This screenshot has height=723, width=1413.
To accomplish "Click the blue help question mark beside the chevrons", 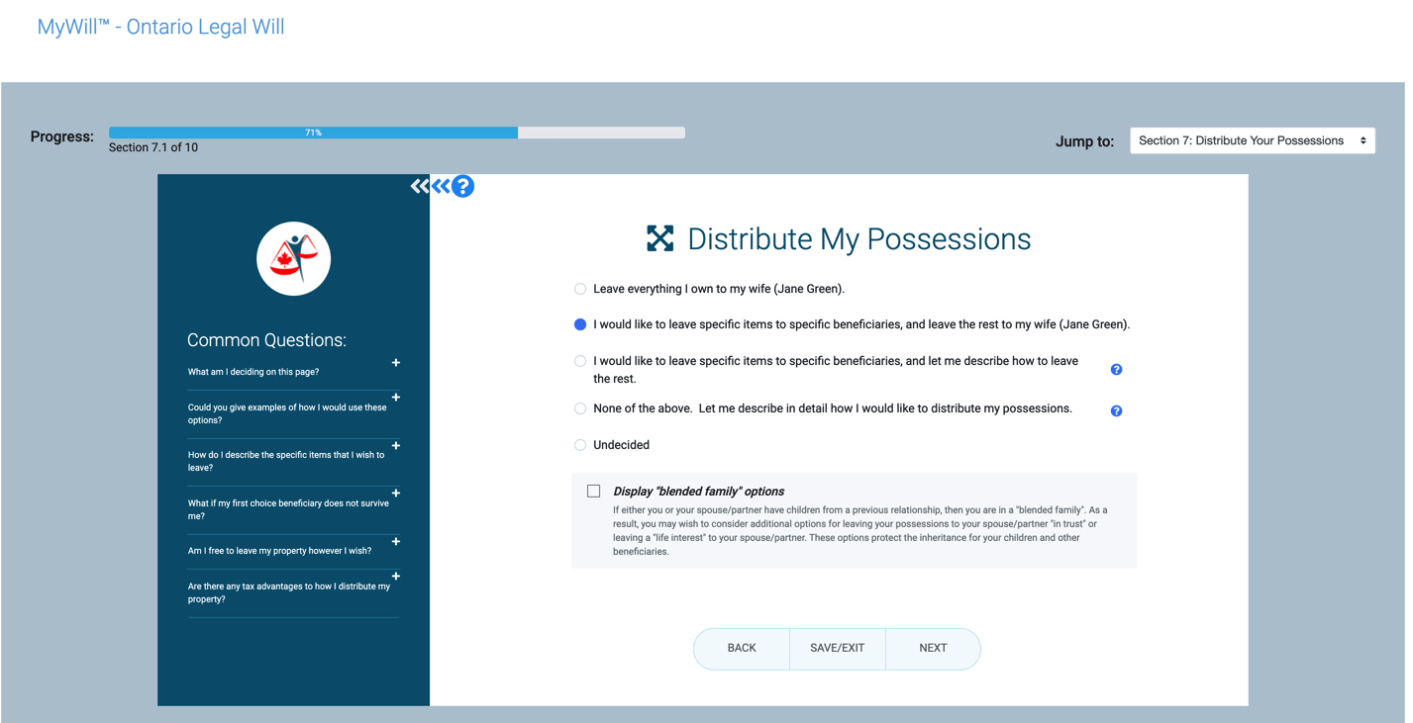I will coord(462,186).
